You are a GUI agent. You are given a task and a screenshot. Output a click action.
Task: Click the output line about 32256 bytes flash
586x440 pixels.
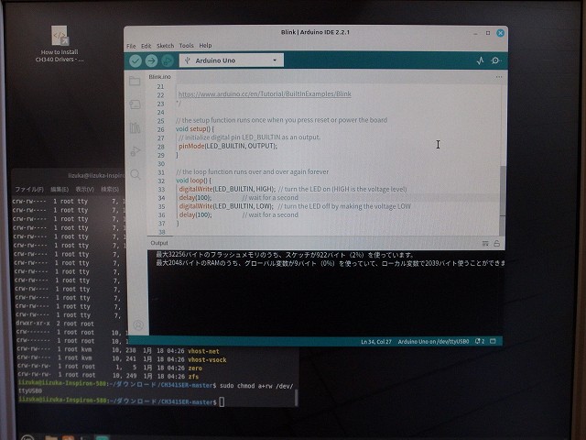[285, 255]
